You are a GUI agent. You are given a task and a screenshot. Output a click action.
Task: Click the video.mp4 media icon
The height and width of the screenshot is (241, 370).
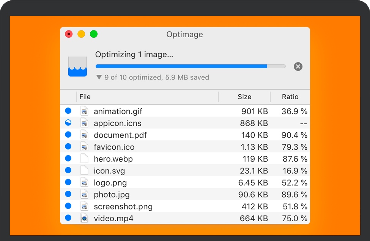(84, 218)
